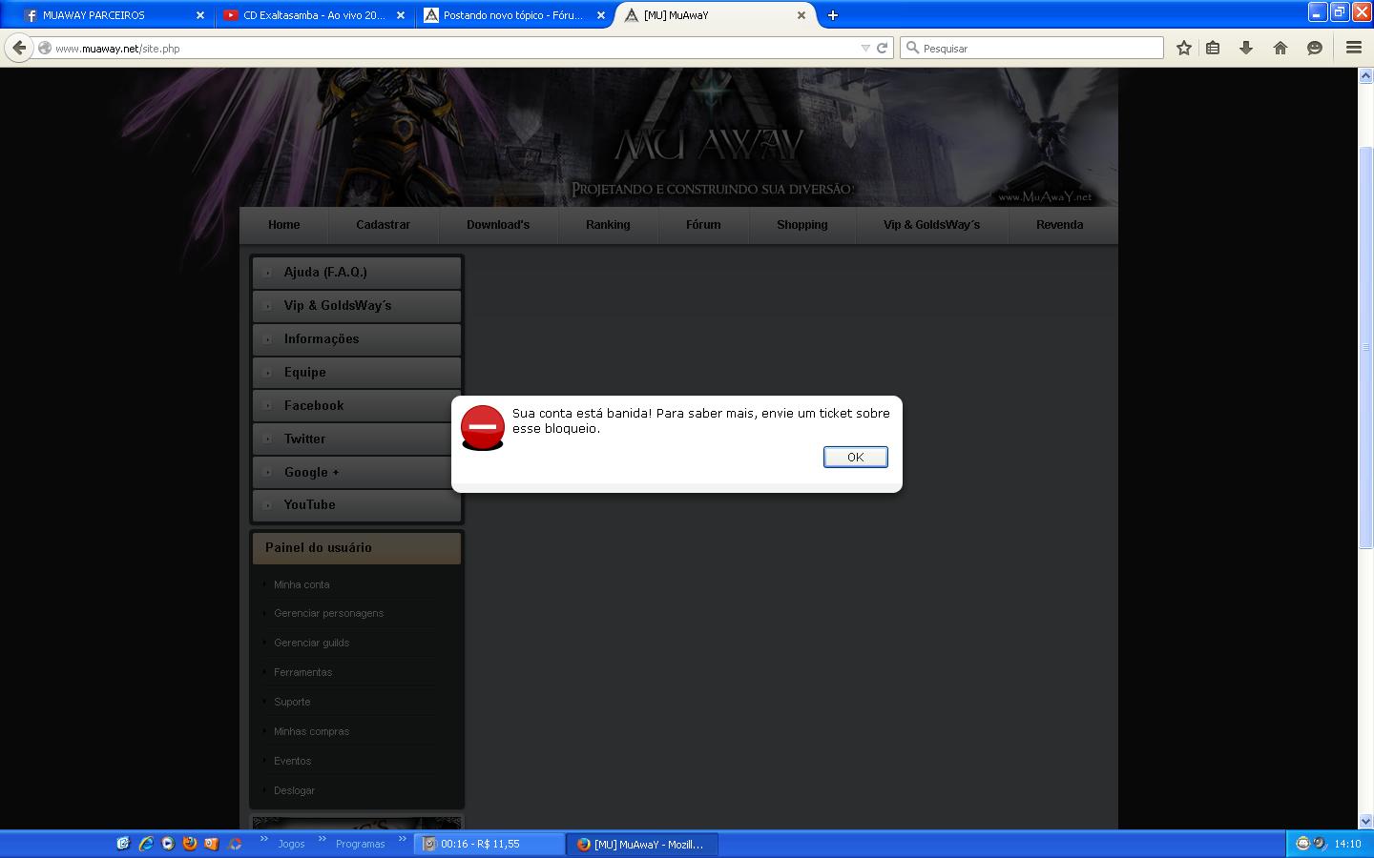Open the Ranking navigation menu item
Image resolution: width=1374 pixels, height=858 pixels.
tap(608, 225)
